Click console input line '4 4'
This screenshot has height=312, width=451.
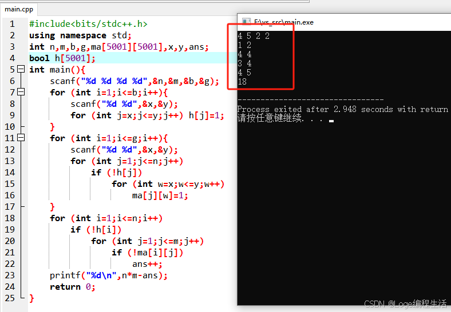click(x=244, y=54)
